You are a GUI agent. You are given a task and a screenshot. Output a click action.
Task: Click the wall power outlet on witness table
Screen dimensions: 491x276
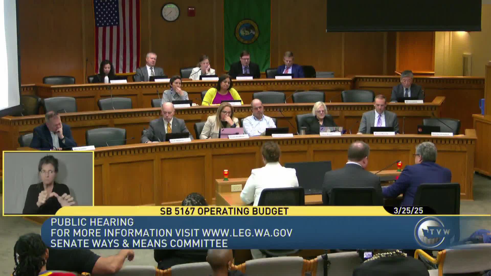[x=236, y=188]
